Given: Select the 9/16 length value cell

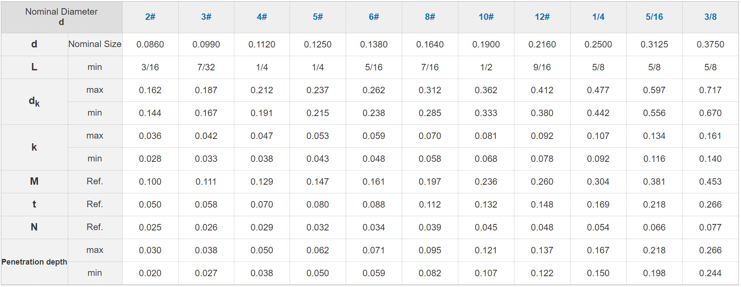Looking at the screenshot, I should click(x=542, y=67).
